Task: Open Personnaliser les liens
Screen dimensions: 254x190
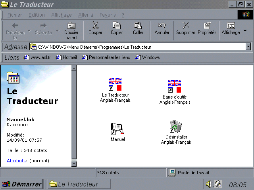Action: 106,57
